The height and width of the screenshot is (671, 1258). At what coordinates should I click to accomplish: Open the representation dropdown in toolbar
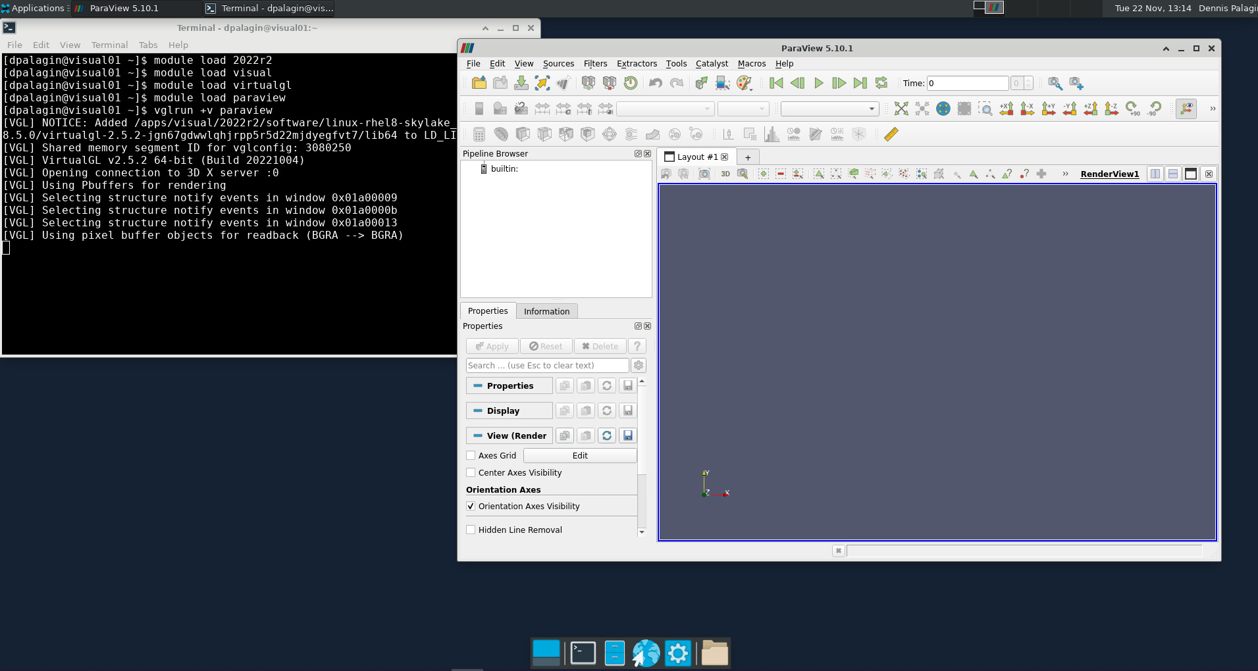(829, 109)
